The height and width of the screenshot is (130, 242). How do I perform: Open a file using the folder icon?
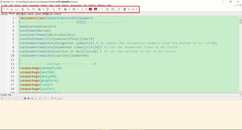point(11,9)
